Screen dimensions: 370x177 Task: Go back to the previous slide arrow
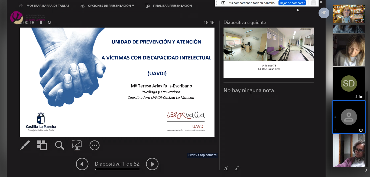click(x=82, y=164)
